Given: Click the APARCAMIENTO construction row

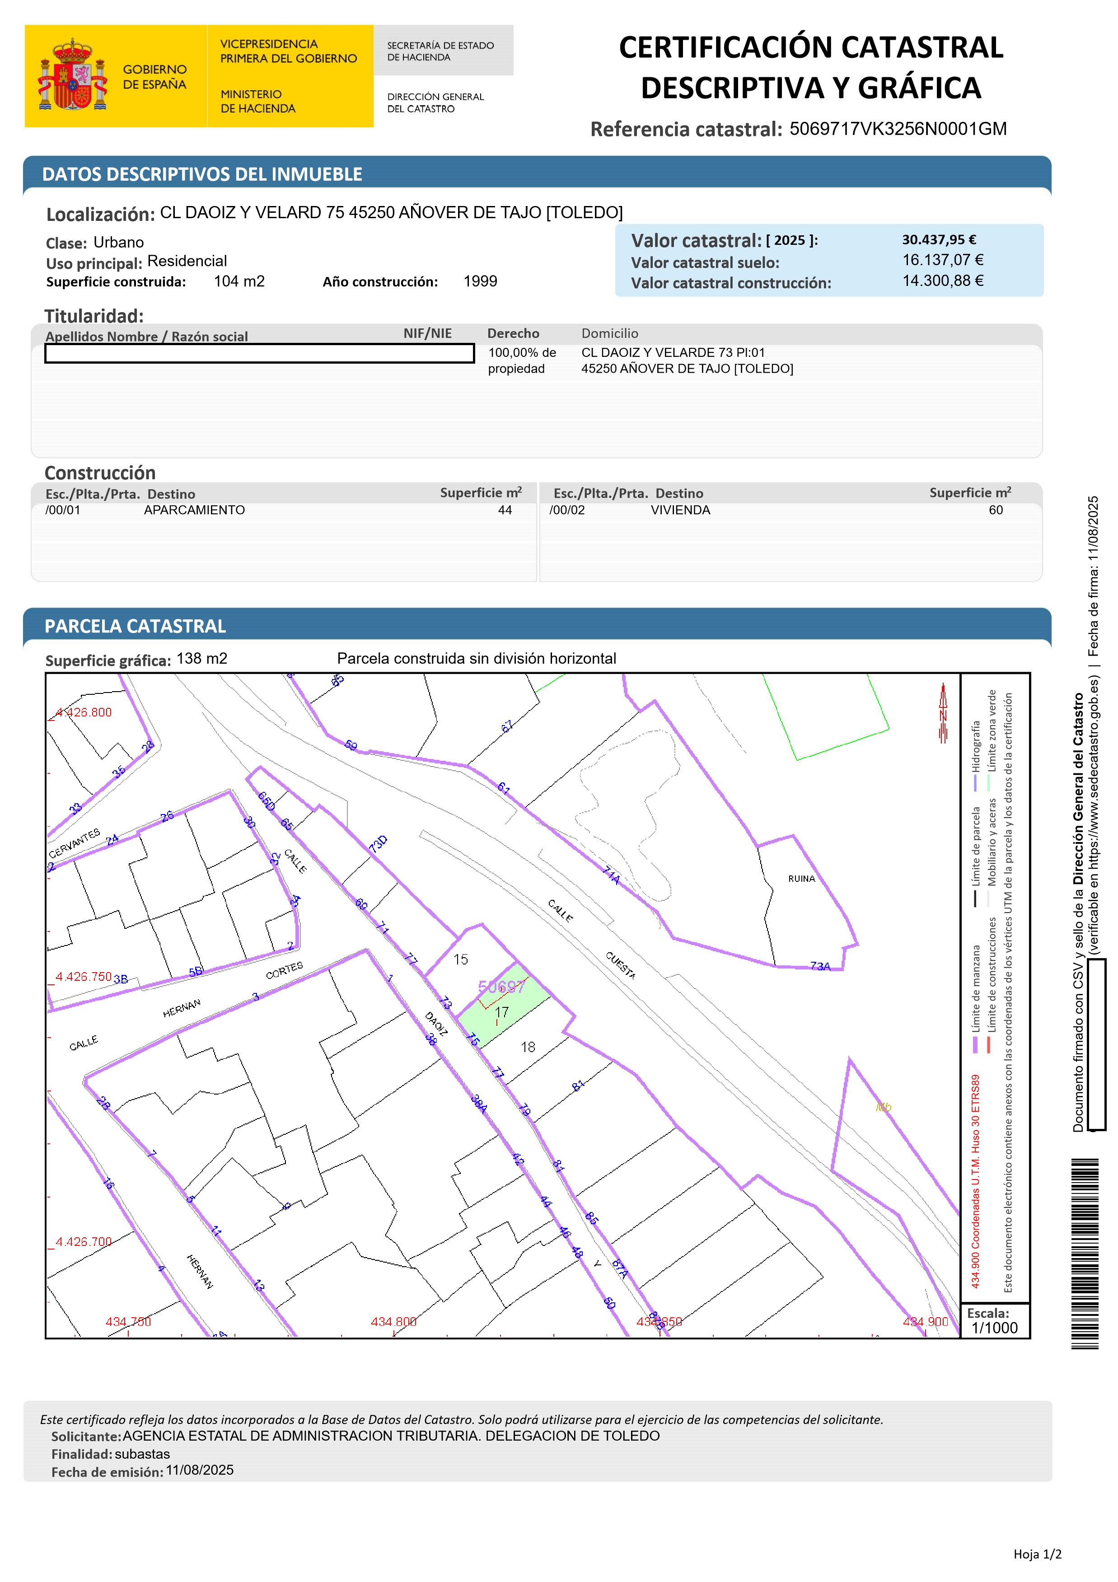Looking at the screenshot, I should click(194, 510).
